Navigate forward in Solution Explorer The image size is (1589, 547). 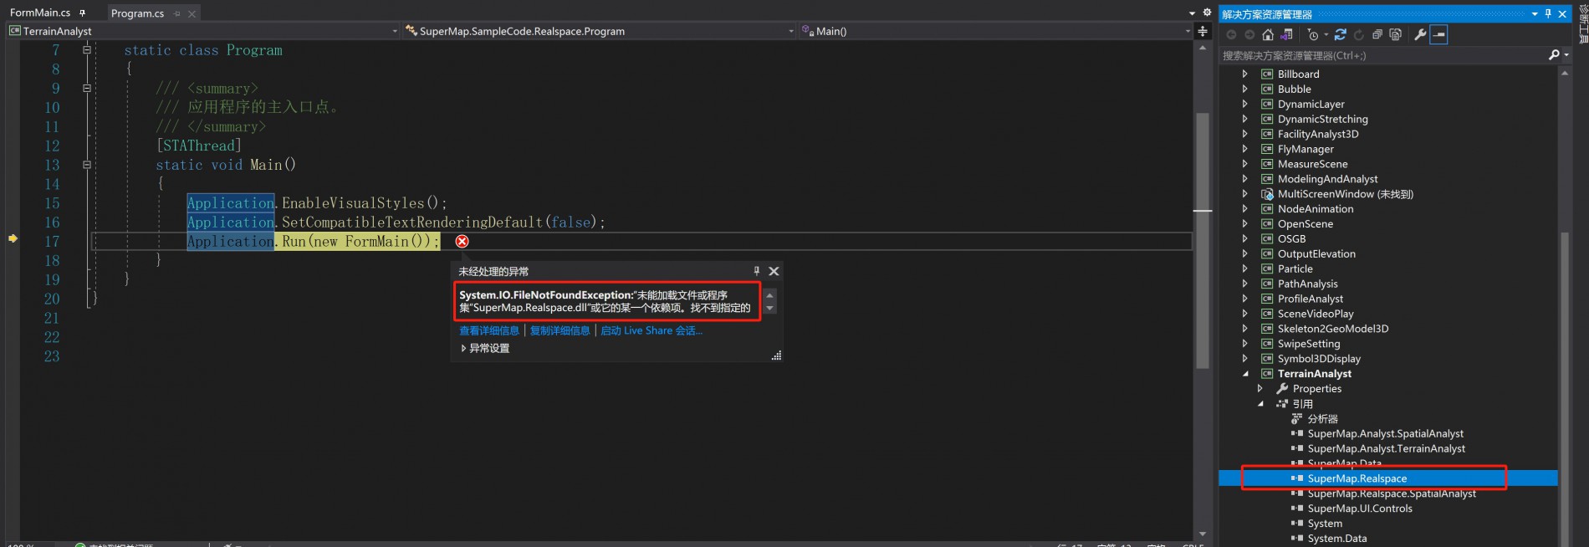click(x=1249, y=34)
